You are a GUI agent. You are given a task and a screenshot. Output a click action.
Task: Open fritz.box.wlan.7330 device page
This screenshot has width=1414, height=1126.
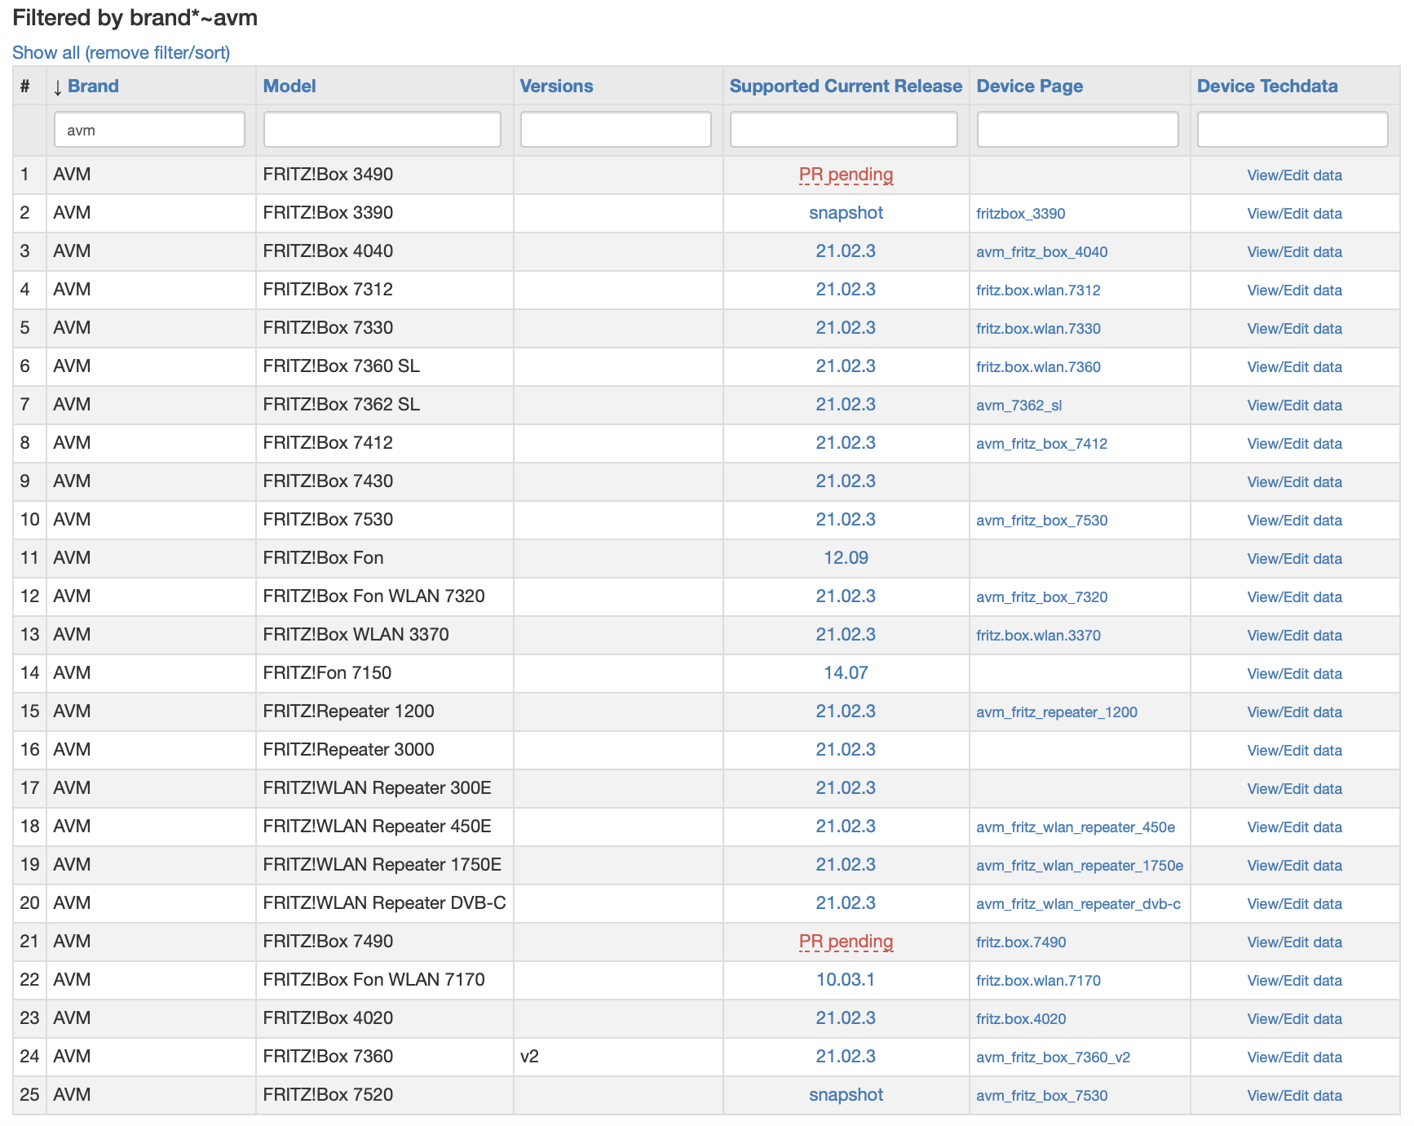(x=1038, y=329)
